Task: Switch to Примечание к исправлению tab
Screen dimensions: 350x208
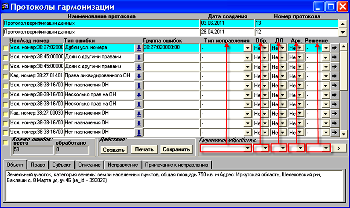Action: (177, 165)
